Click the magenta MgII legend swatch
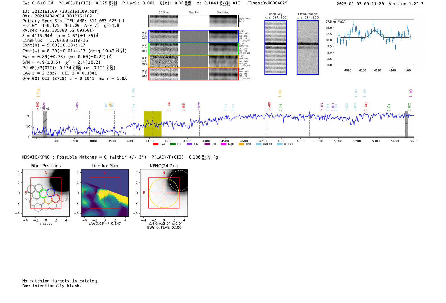The height and width of the screenshot is (303, 446). pyautogui.click(x=224, y=144)
